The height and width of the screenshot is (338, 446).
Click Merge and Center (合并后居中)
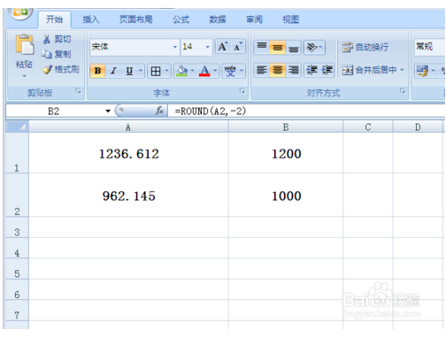[x=369, y=70]
